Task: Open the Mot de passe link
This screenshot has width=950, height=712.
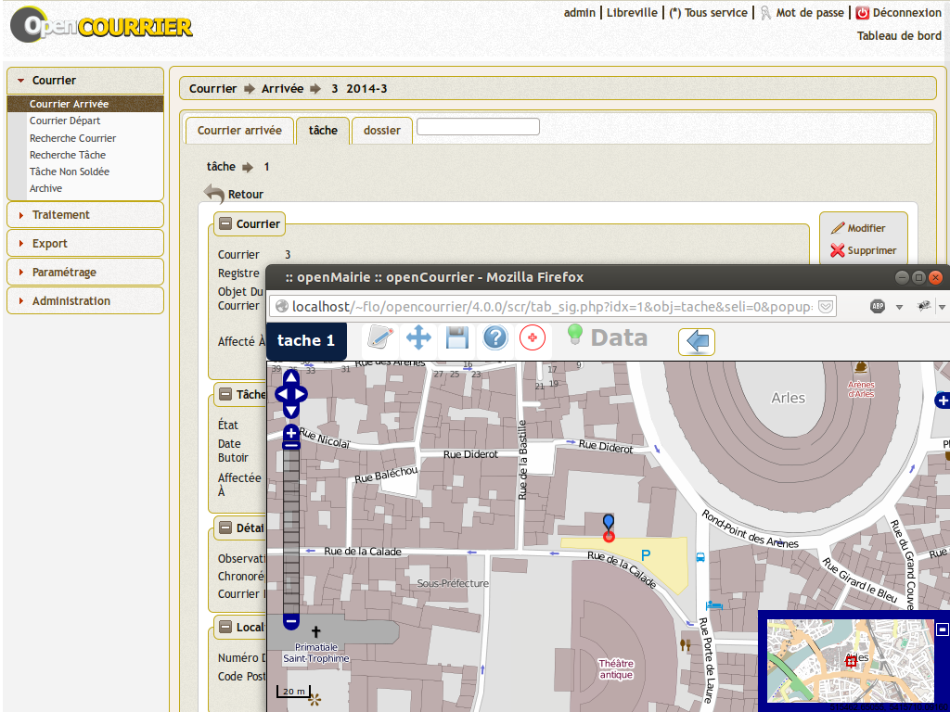Action: pyautogui.click(x=809, y=13)
